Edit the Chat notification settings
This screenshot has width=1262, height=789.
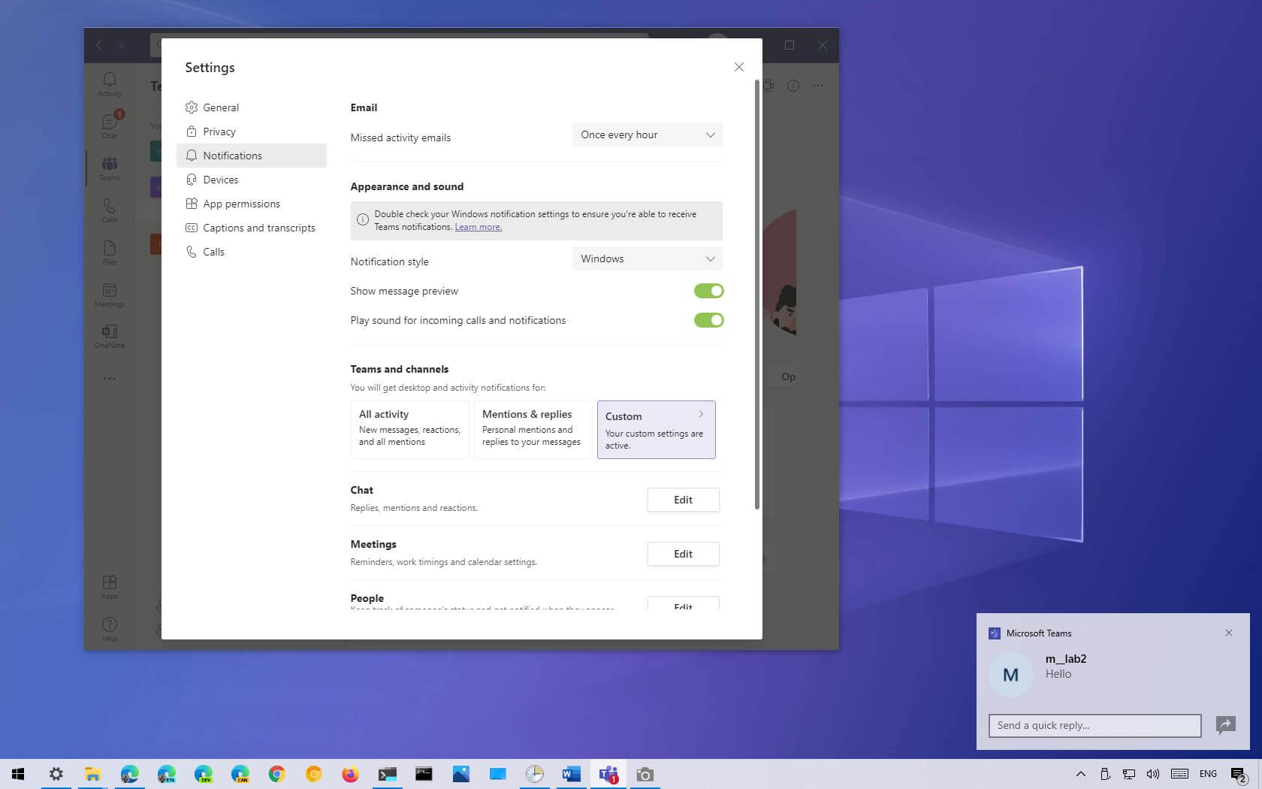[x=682, y=500]
